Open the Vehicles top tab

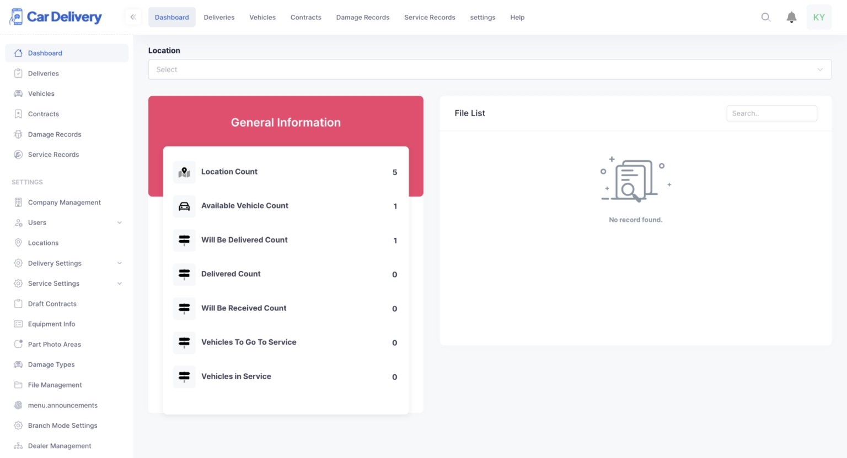(x=262, y=17)
